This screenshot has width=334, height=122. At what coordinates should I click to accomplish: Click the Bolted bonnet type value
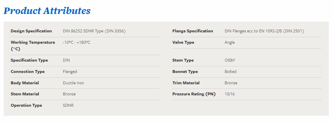point(230,71)
